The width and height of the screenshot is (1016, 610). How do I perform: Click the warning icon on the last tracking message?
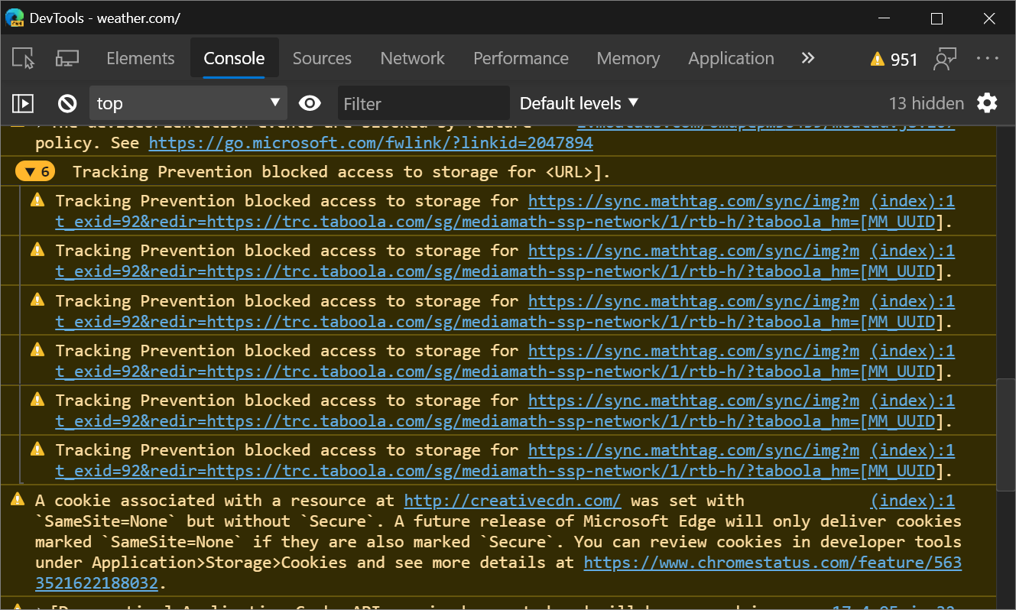[x=37, y=449]
